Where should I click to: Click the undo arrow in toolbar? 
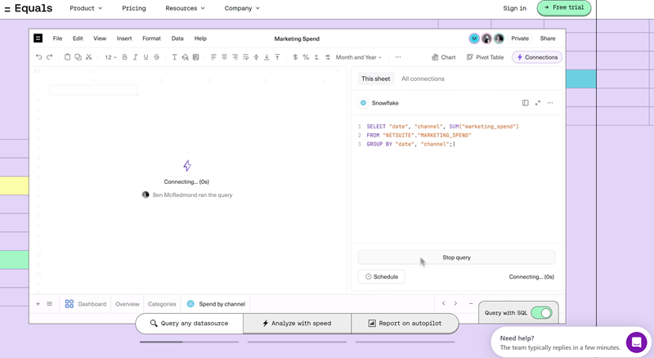(x=38, y=57)
